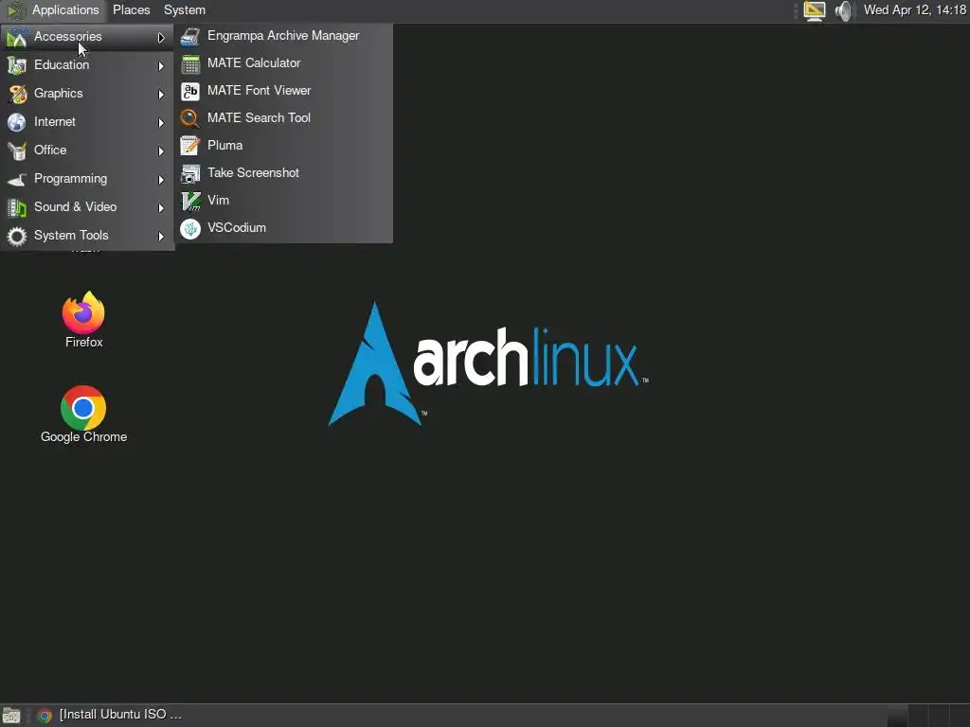970x727 pixels.
Task: Choose the System Tools entry
Action: (71, 236)
